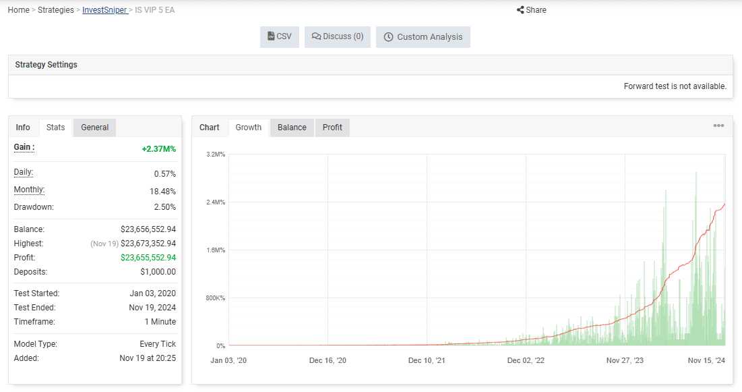Click the Monthly label
Image resolution: width=742 pixels, height=392 pixels.
tap(29, 190)
